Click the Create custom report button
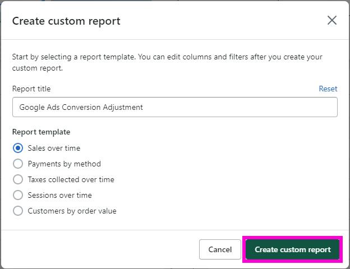The width and height of the screenshot is (350, 269). click(292, 249)
